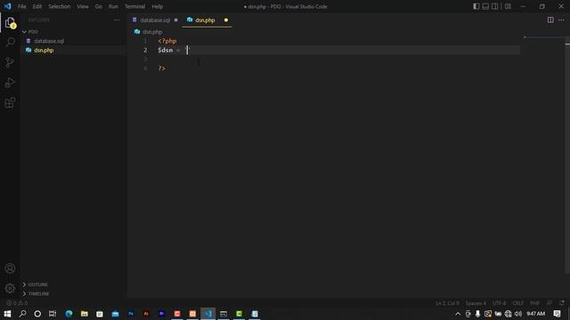Open Premiere Pro from taskbar
The height and width of the screenshot is (320, 570).
(162, 314)
